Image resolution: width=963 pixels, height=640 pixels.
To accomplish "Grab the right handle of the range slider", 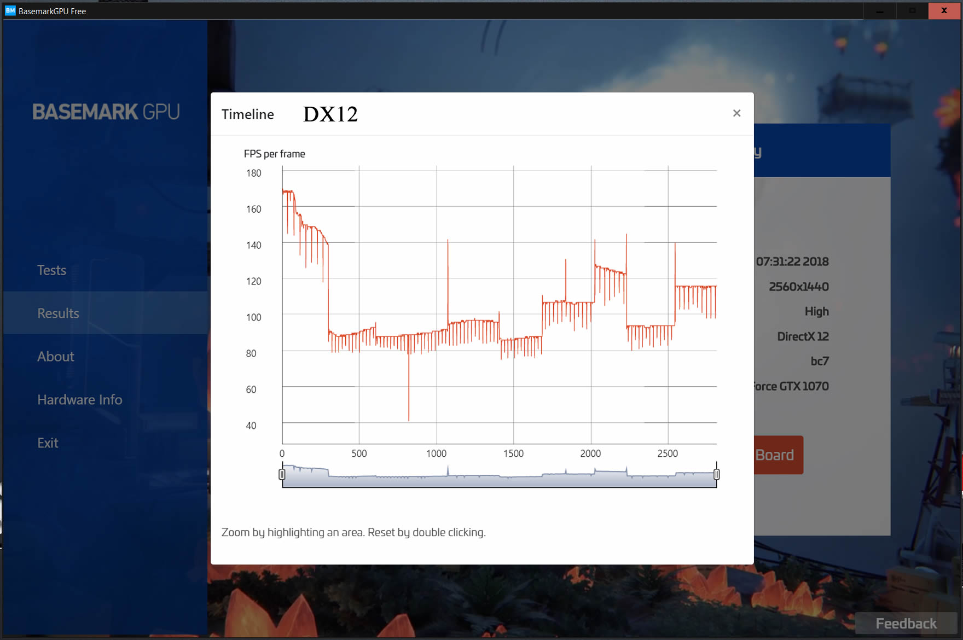I will (x=716, y=474).
